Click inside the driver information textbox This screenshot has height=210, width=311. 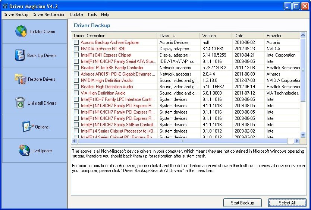point(189,171)
